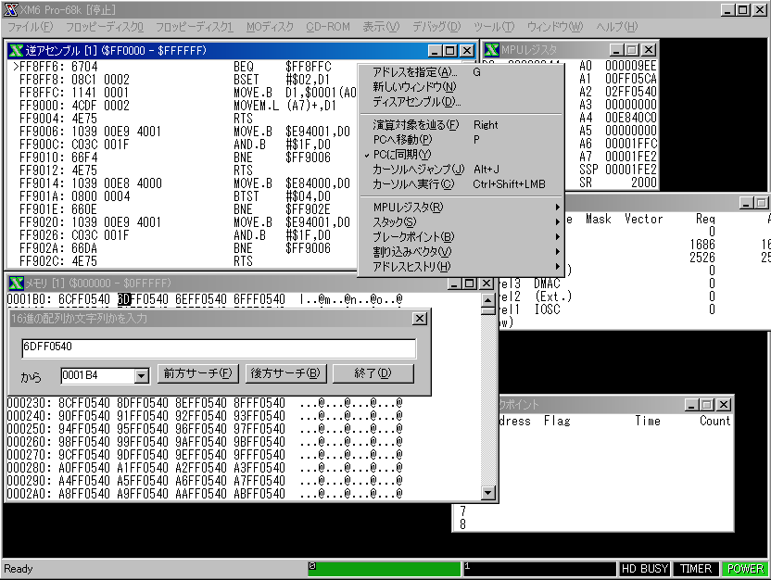
Task: Click the X icon of the メモリ window
Action: 17,284
